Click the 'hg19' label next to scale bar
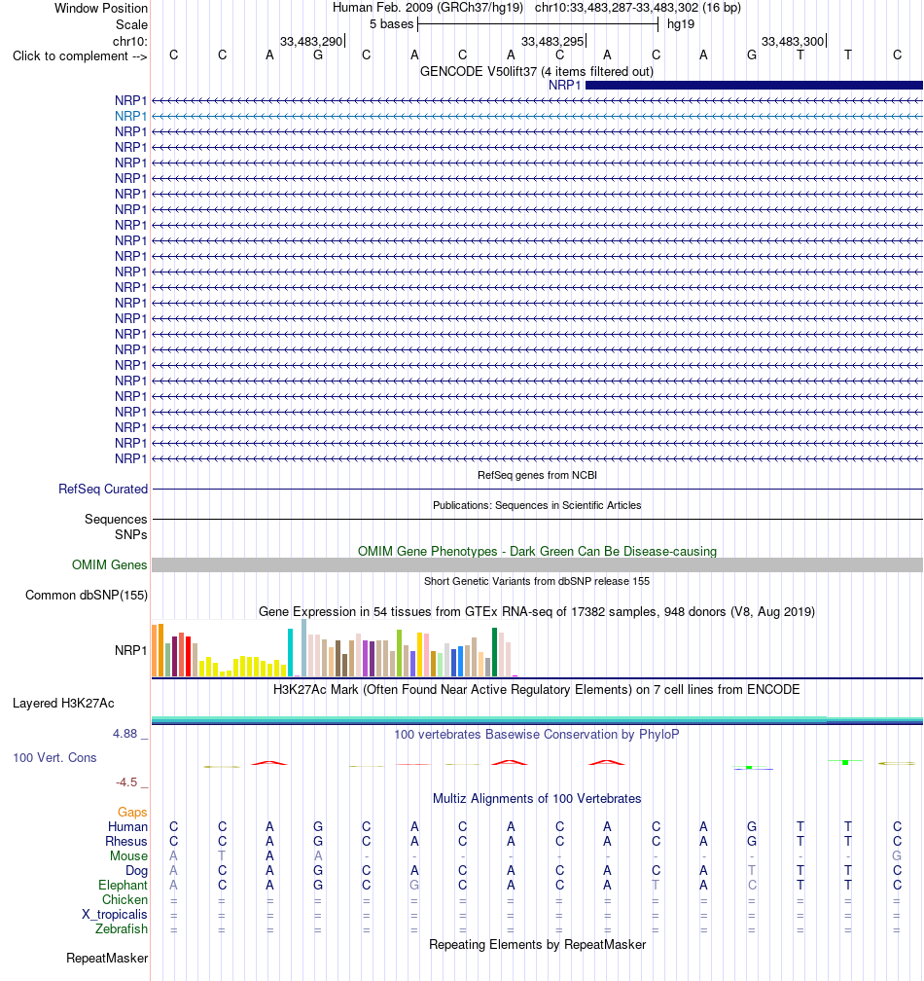This screenshot has width=924, height=981. (x=681, y=23)
